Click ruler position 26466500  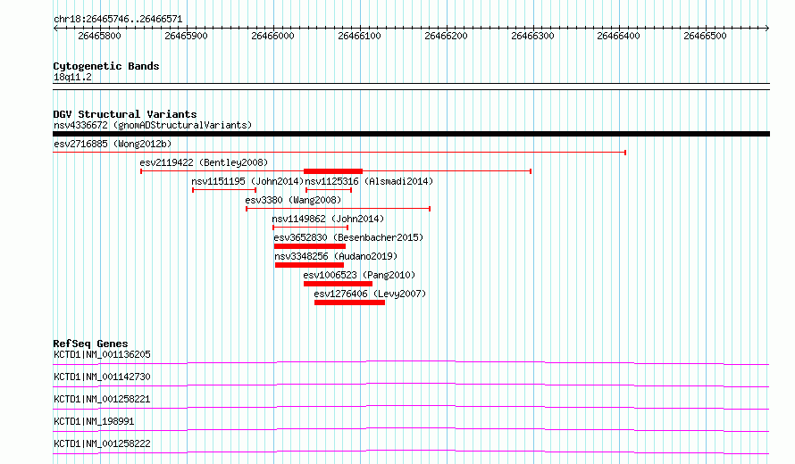[x=706, y=36]
